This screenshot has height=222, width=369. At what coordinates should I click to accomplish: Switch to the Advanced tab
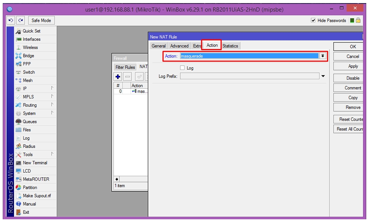pos(179,46)
